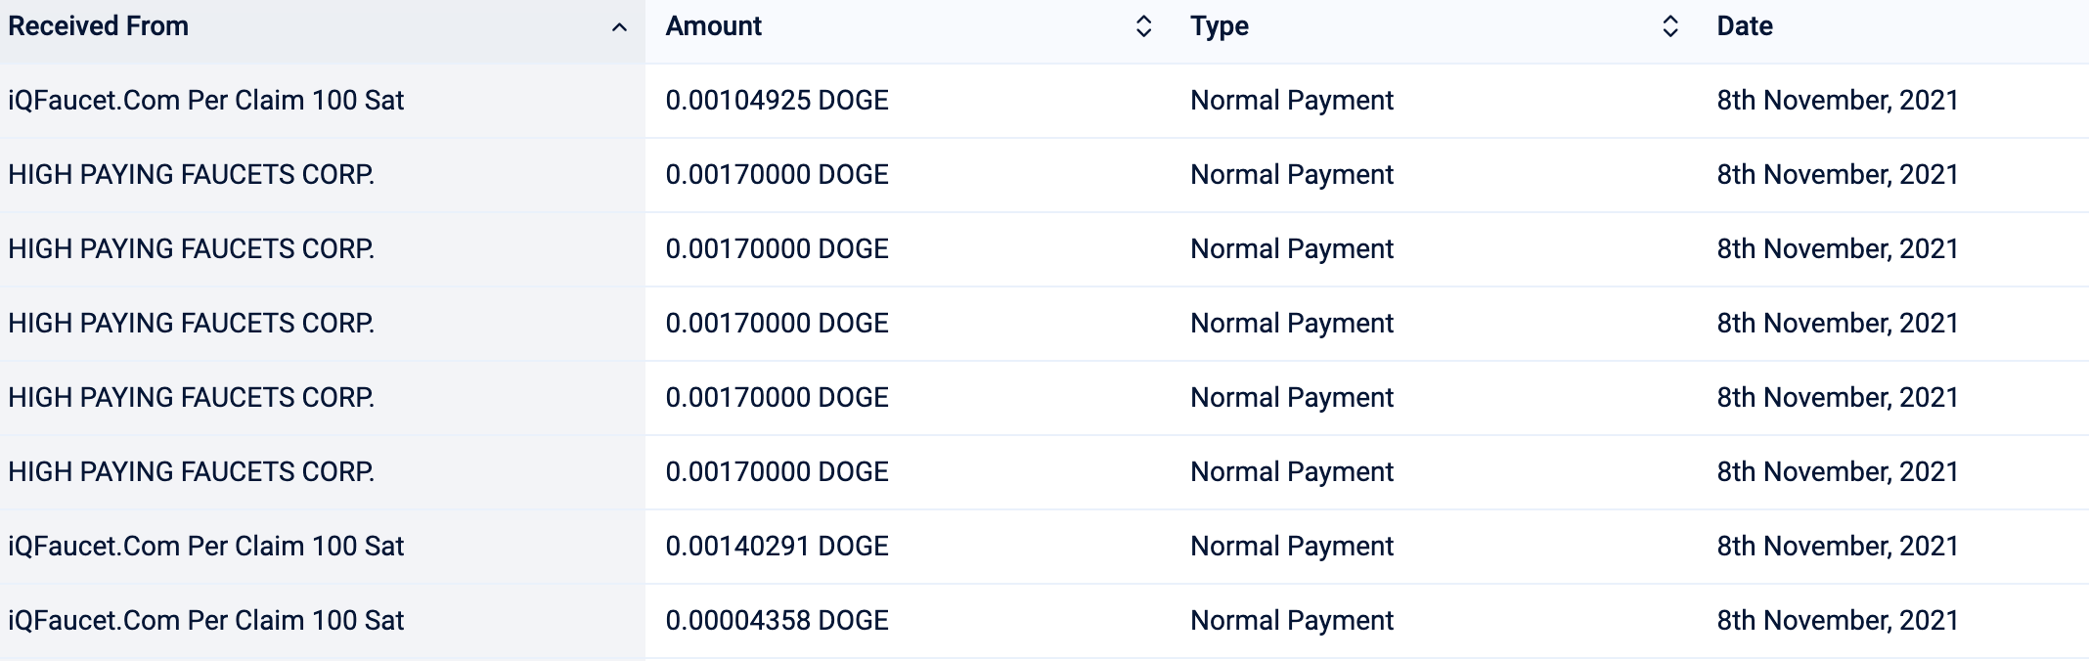Screen dimensions: 2089x661
Task: Select the date in the 0.00104925 row
Action: click(1837, 101)
